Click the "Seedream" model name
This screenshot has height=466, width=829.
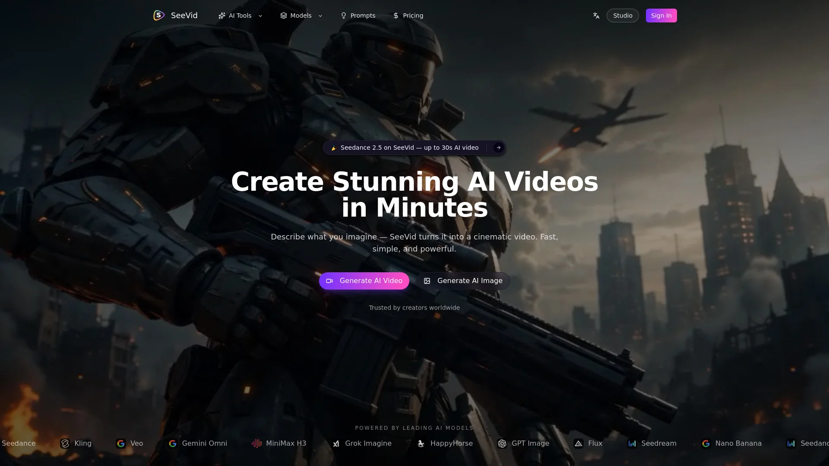659,444
